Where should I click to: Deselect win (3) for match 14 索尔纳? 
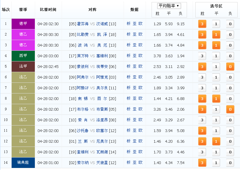point(202,163)
